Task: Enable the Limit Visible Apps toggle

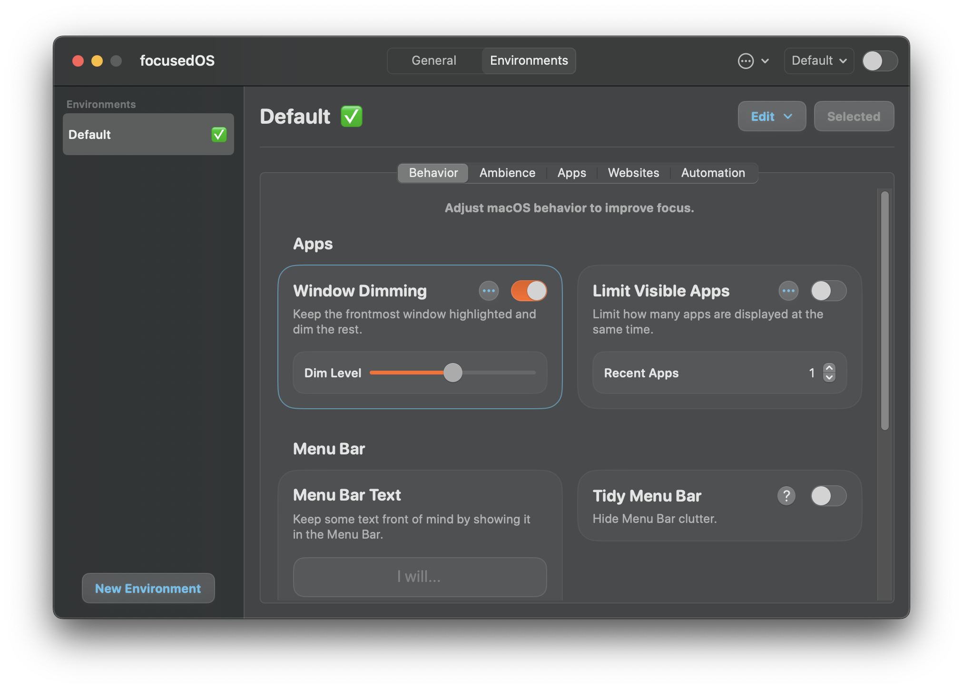Action: coord(828,291)
